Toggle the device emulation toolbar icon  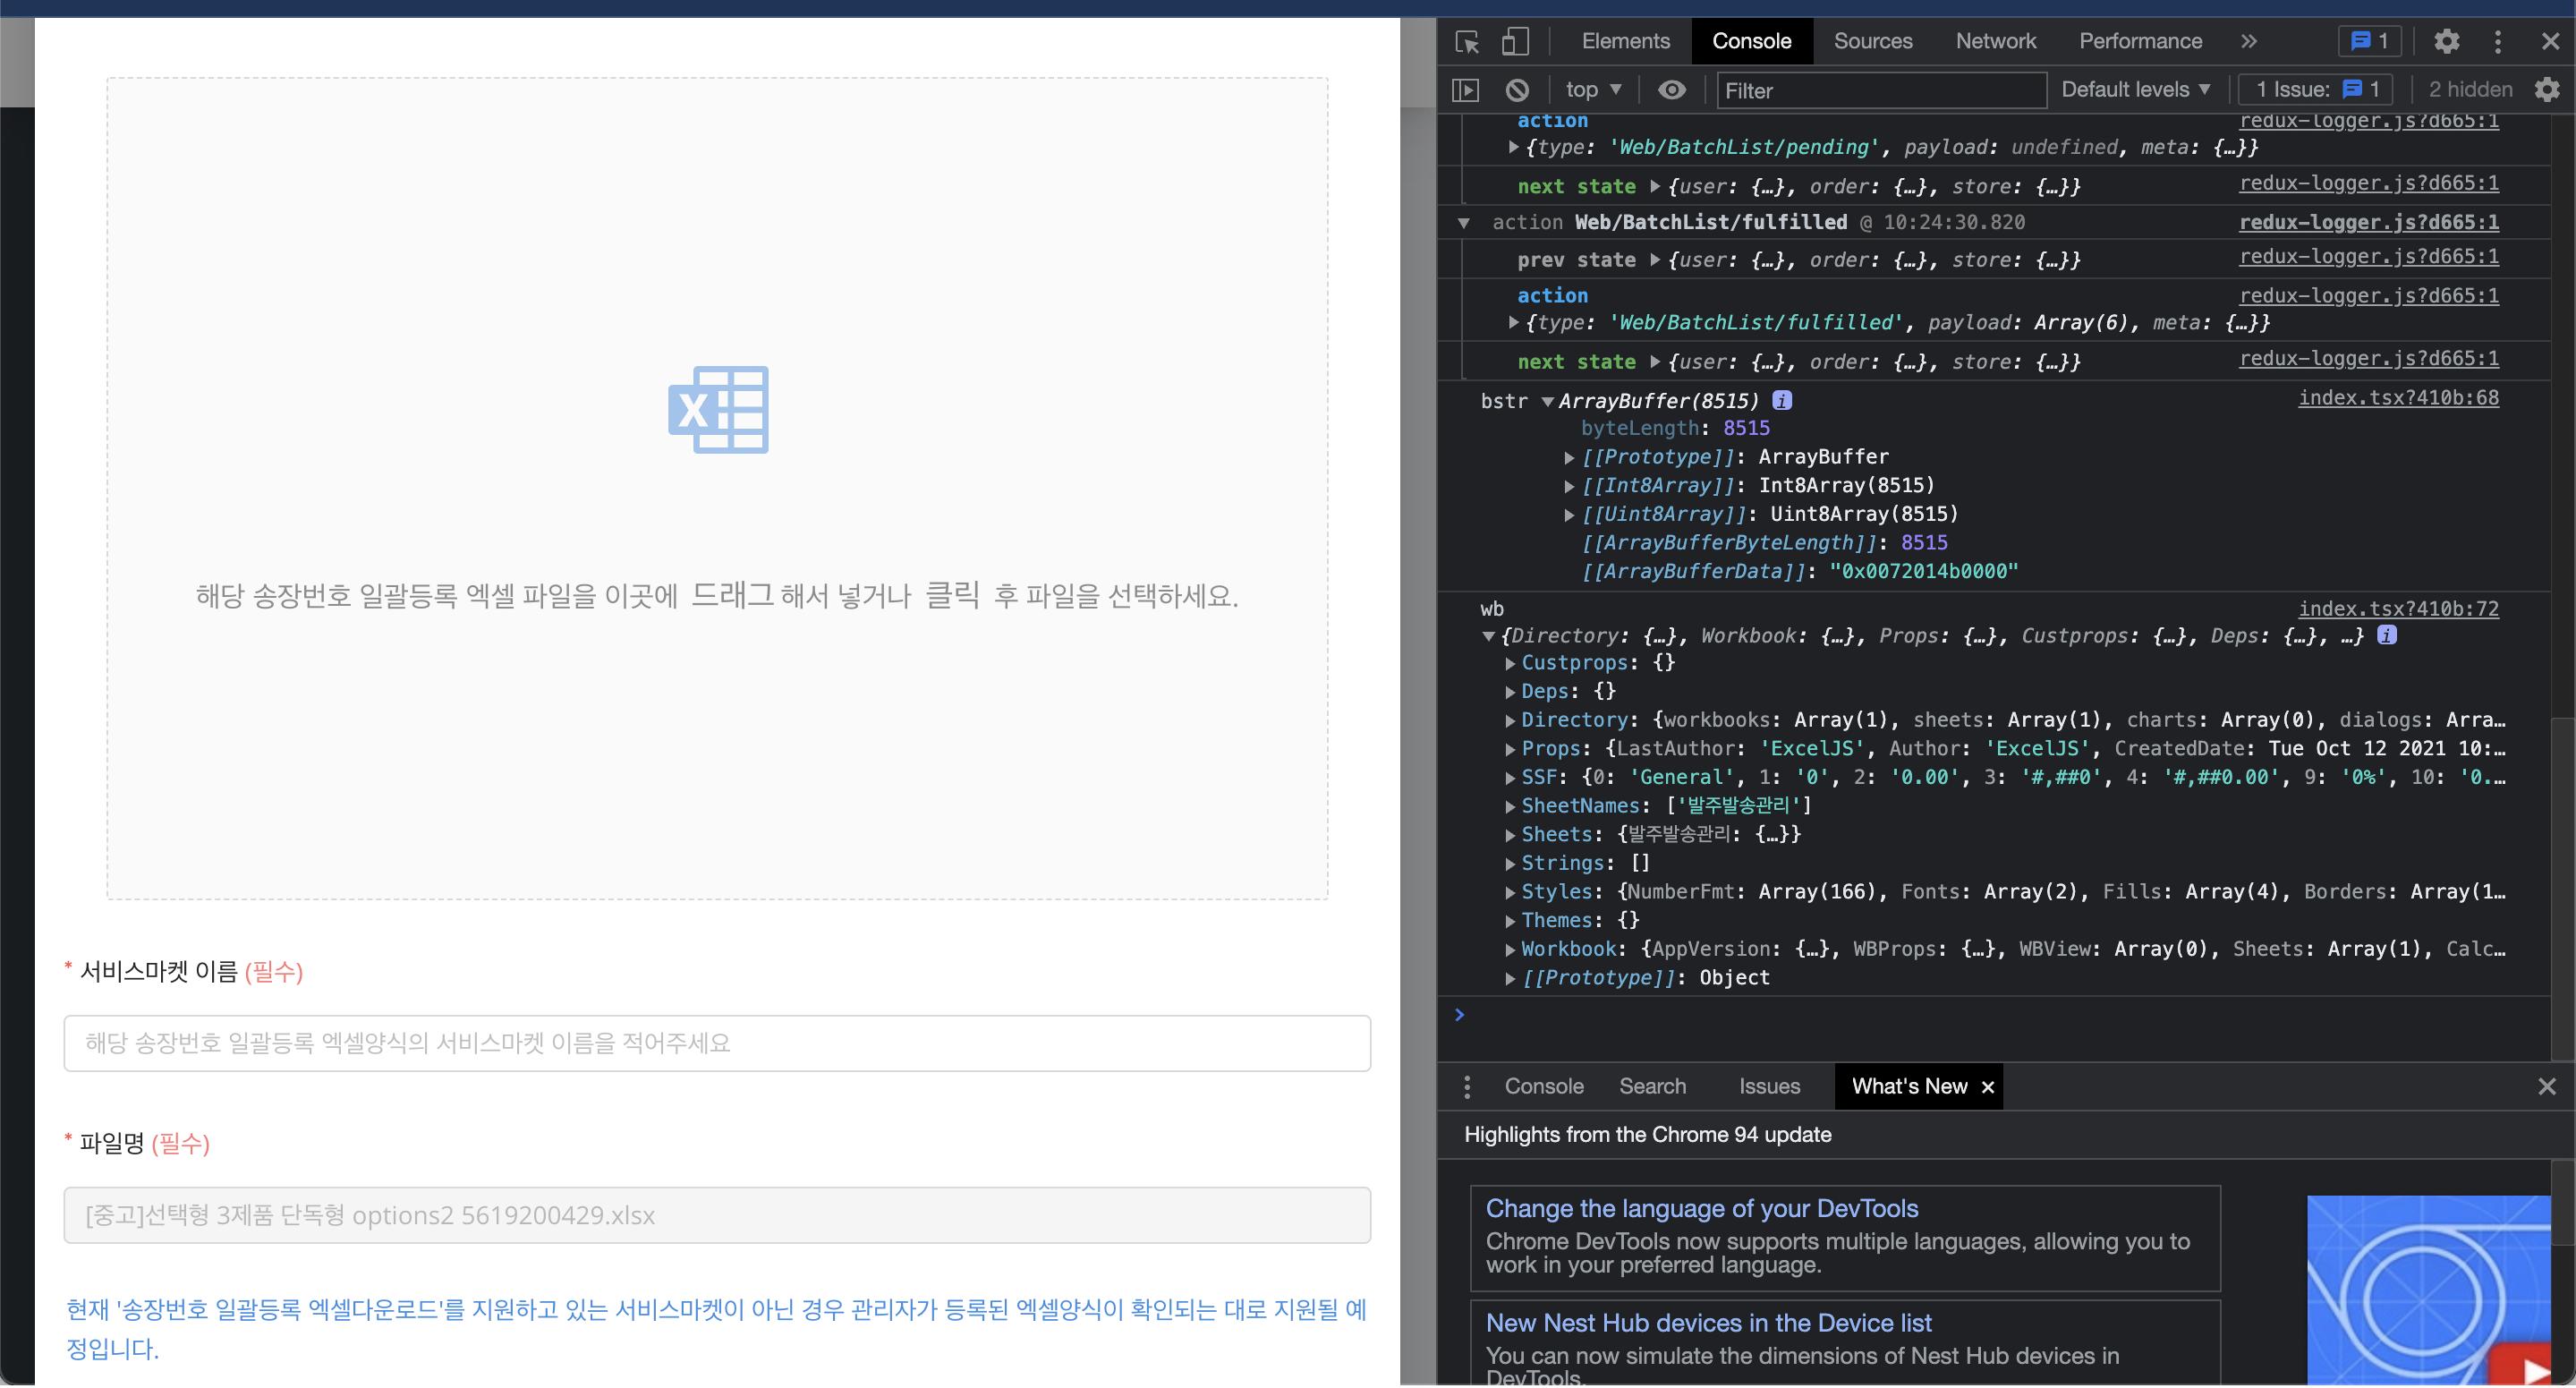[1515, 41]
